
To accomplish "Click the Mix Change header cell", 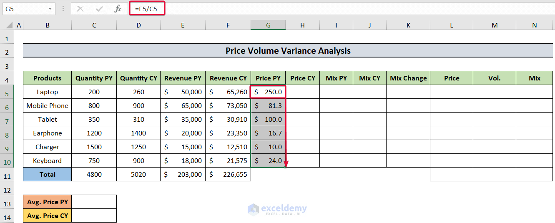I will tap(408, 78).
